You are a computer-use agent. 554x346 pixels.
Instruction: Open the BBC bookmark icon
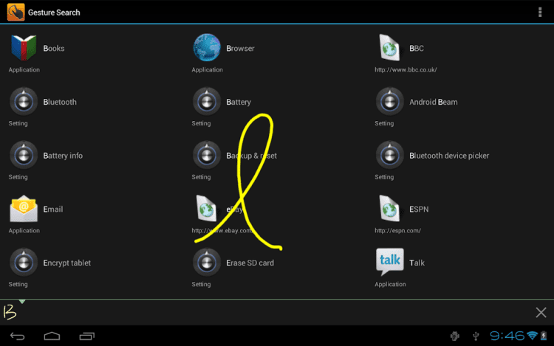pyautogui.click(x=389, y=48)
